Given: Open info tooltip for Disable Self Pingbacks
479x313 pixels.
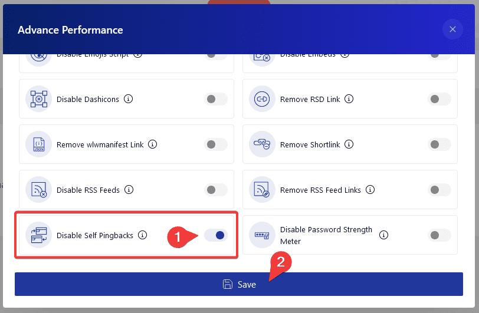Looking at the screenshot, I should click(x=142, y=235).
